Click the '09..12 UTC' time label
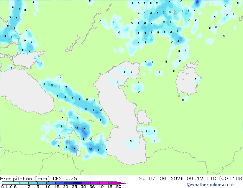The height and width of the screenshot is (188, 243). (x=201, y=178)
